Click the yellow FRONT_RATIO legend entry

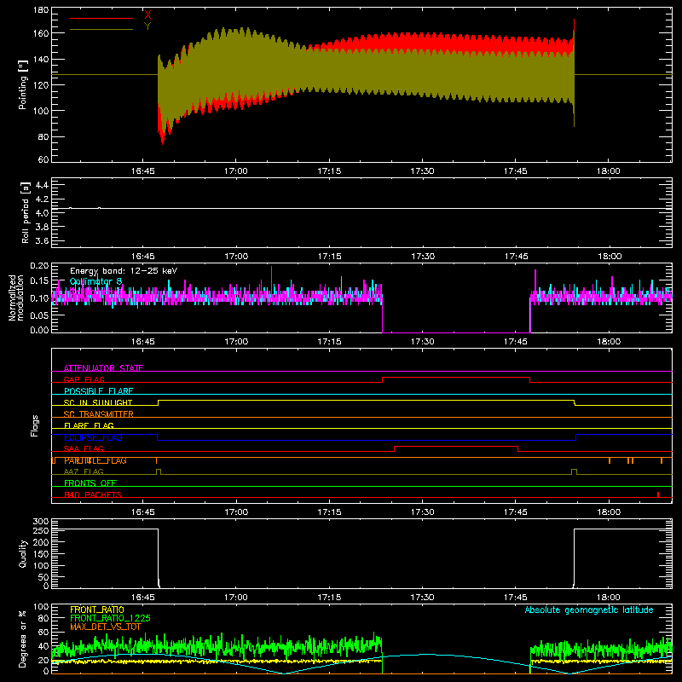[97, 610]
